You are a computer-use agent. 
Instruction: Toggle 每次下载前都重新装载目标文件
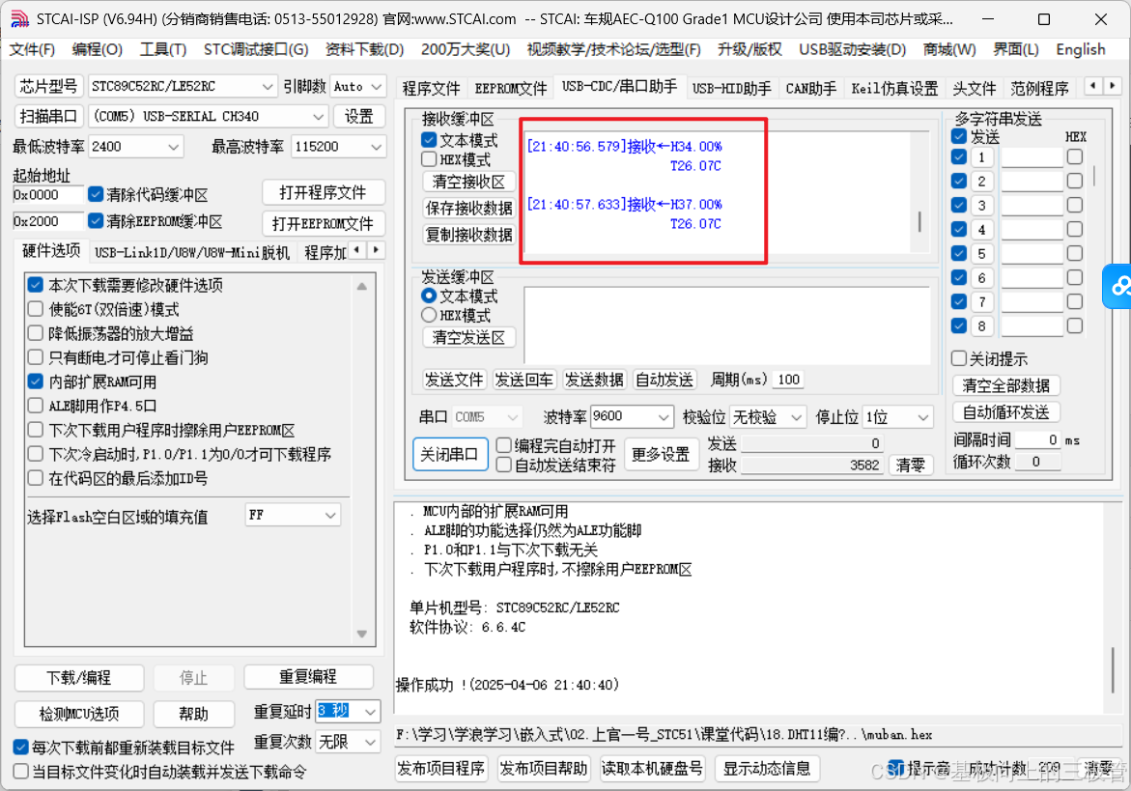pyautogui.click(x=21, y=747)
